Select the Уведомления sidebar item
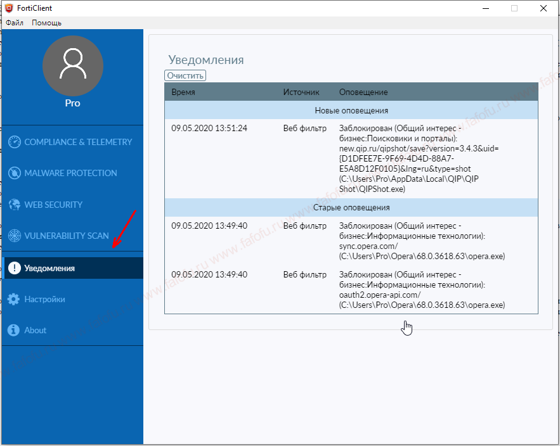The width and height of the screenshot is (560, 446). point(72,268)
